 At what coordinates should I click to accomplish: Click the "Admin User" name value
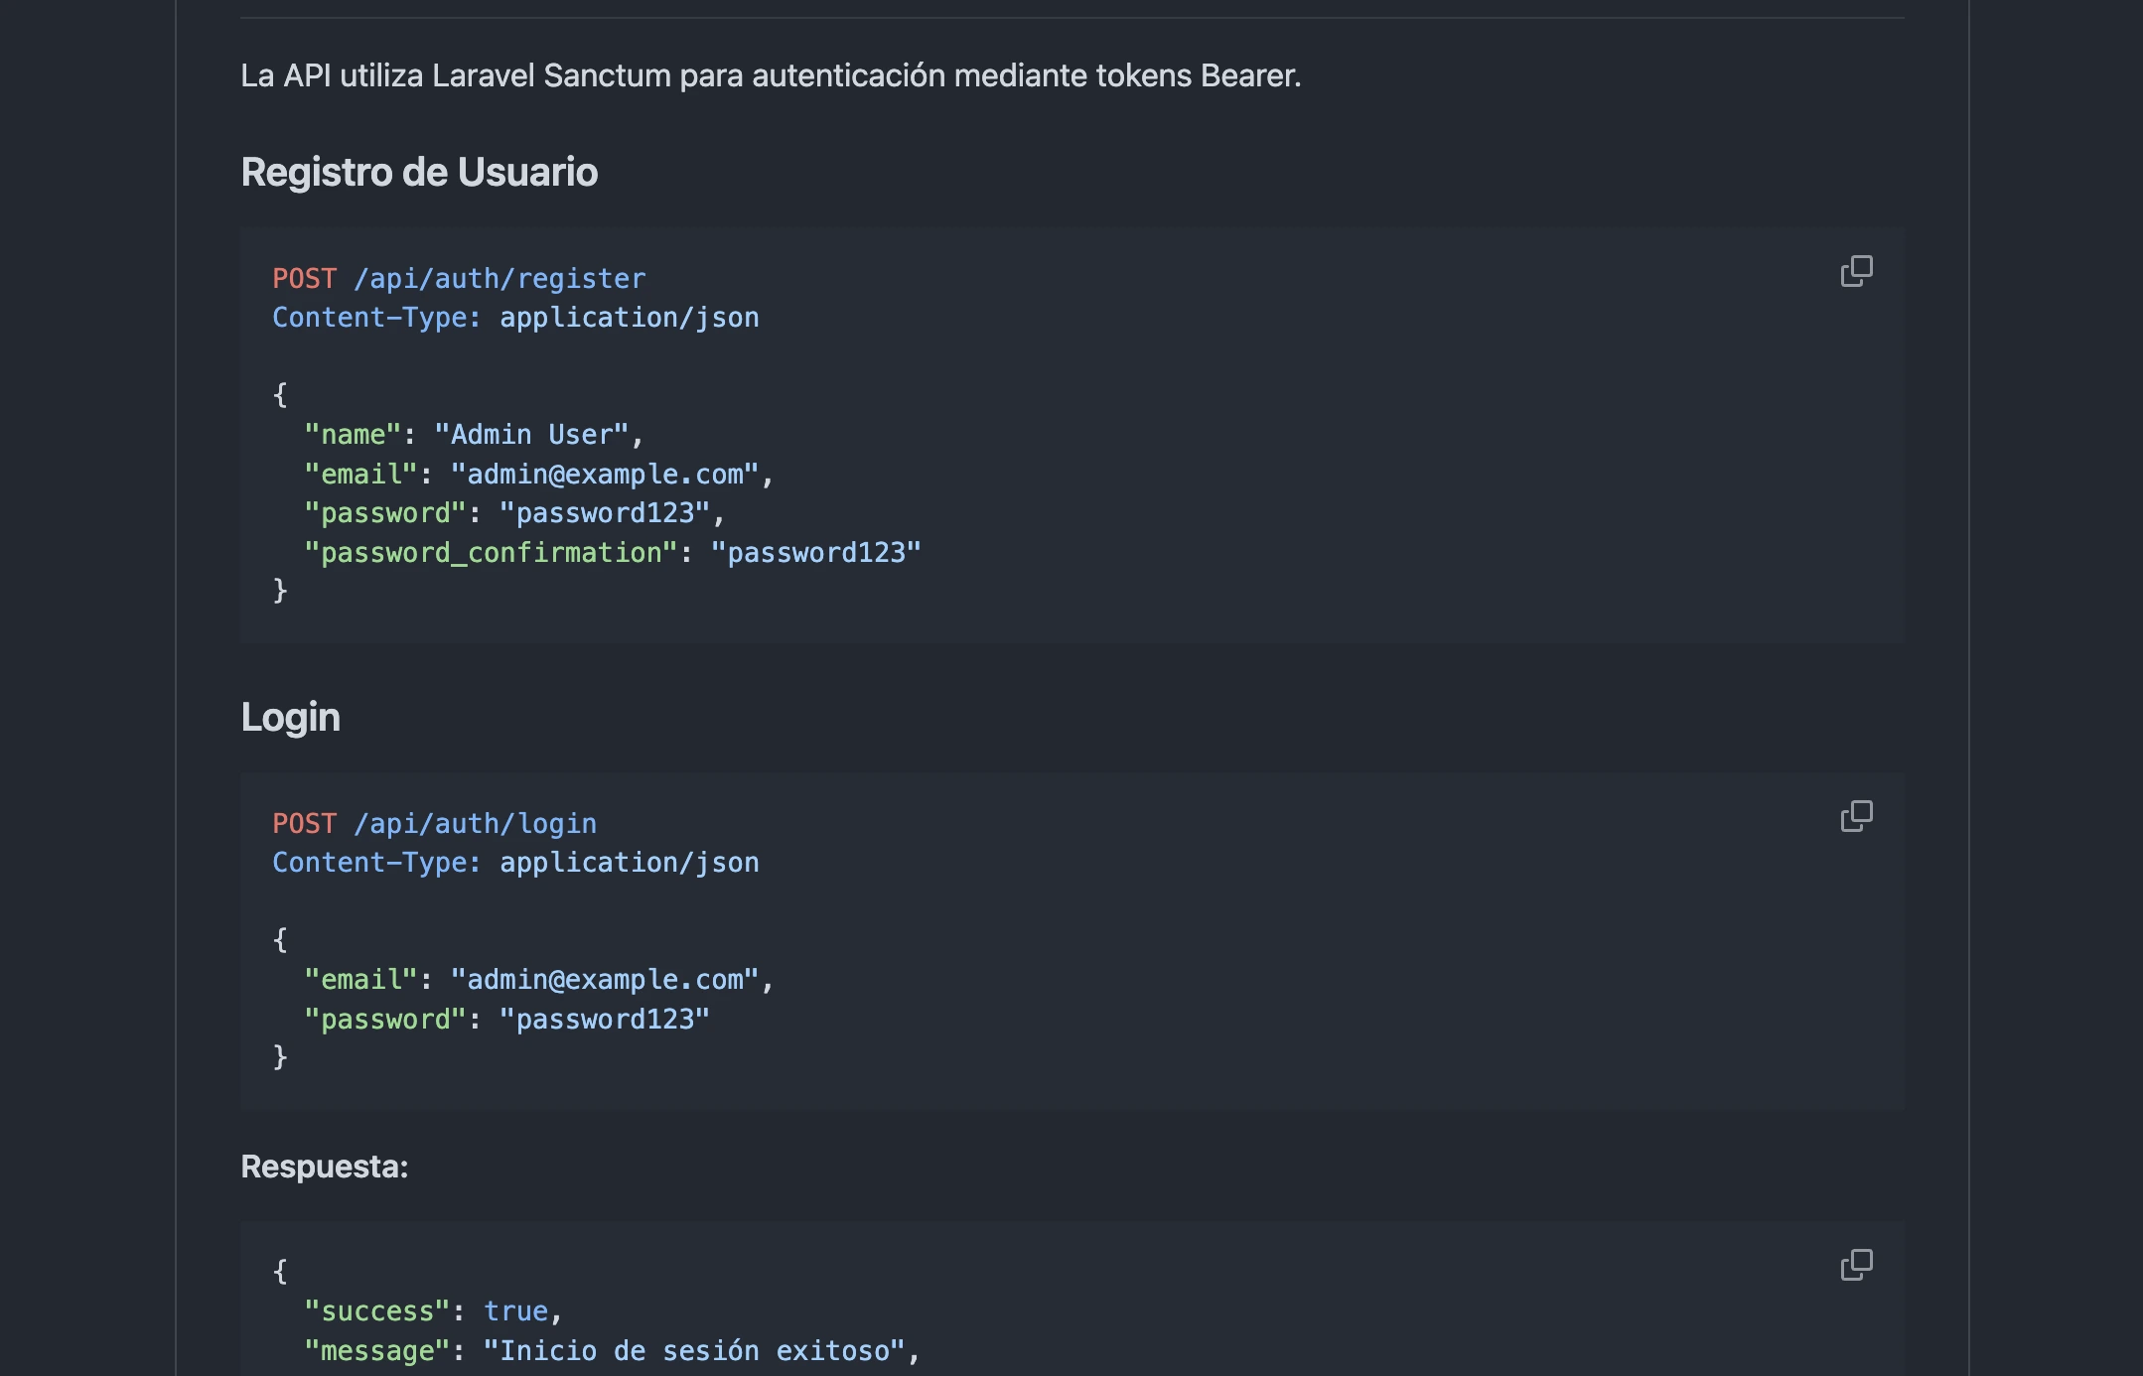point(531,435)
